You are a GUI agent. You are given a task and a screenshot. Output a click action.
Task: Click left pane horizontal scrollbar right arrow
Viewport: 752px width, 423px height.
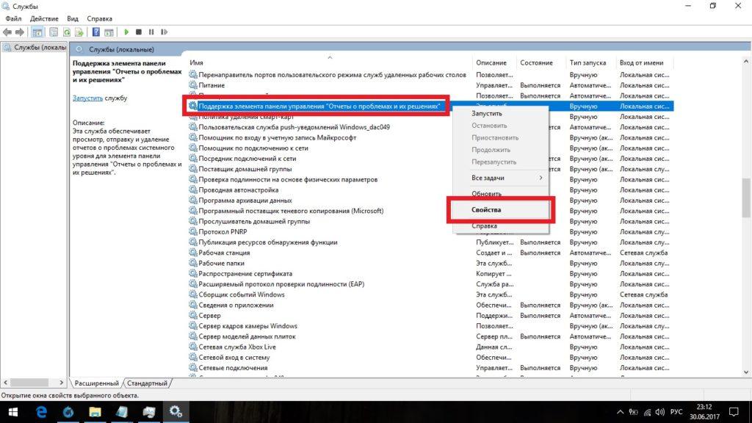coord(62,383)
